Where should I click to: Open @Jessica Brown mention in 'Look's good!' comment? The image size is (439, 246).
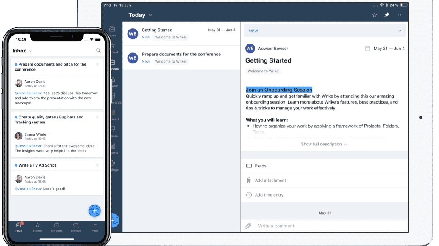28,189
